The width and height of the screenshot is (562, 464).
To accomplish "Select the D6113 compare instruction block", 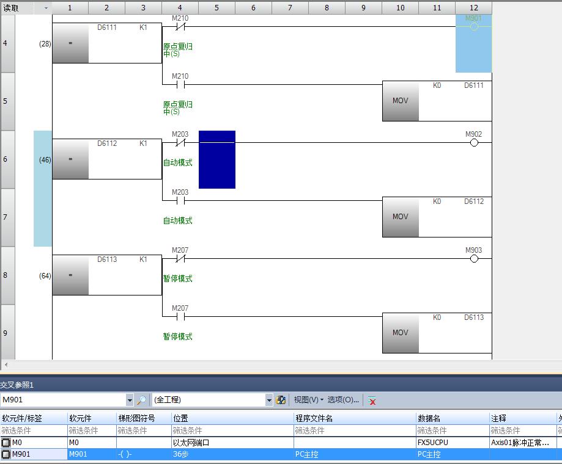I will tap(70, 275).
